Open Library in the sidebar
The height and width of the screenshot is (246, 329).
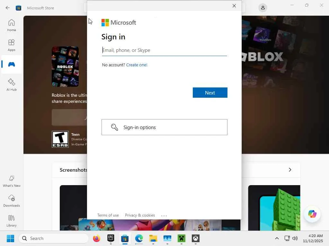(12, 221)
